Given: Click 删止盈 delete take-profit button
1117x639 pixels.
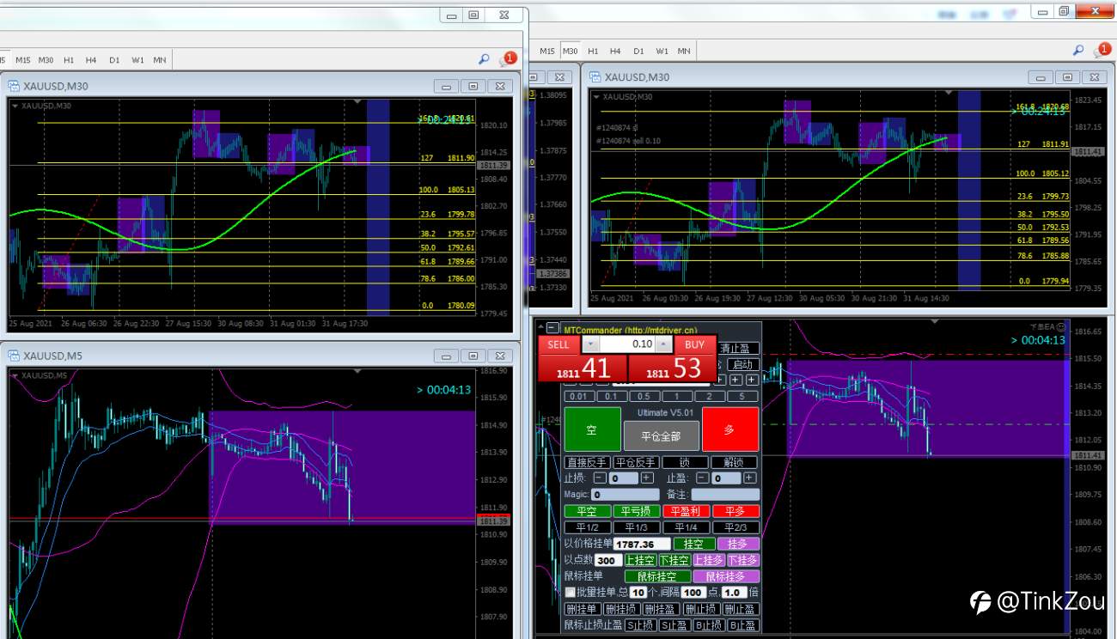Looking at the screenshot, I should 740,609.
